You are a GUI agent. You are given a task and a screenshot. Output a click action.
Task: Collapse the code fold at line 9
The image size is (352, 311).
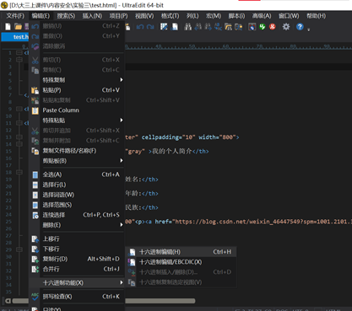19,109
